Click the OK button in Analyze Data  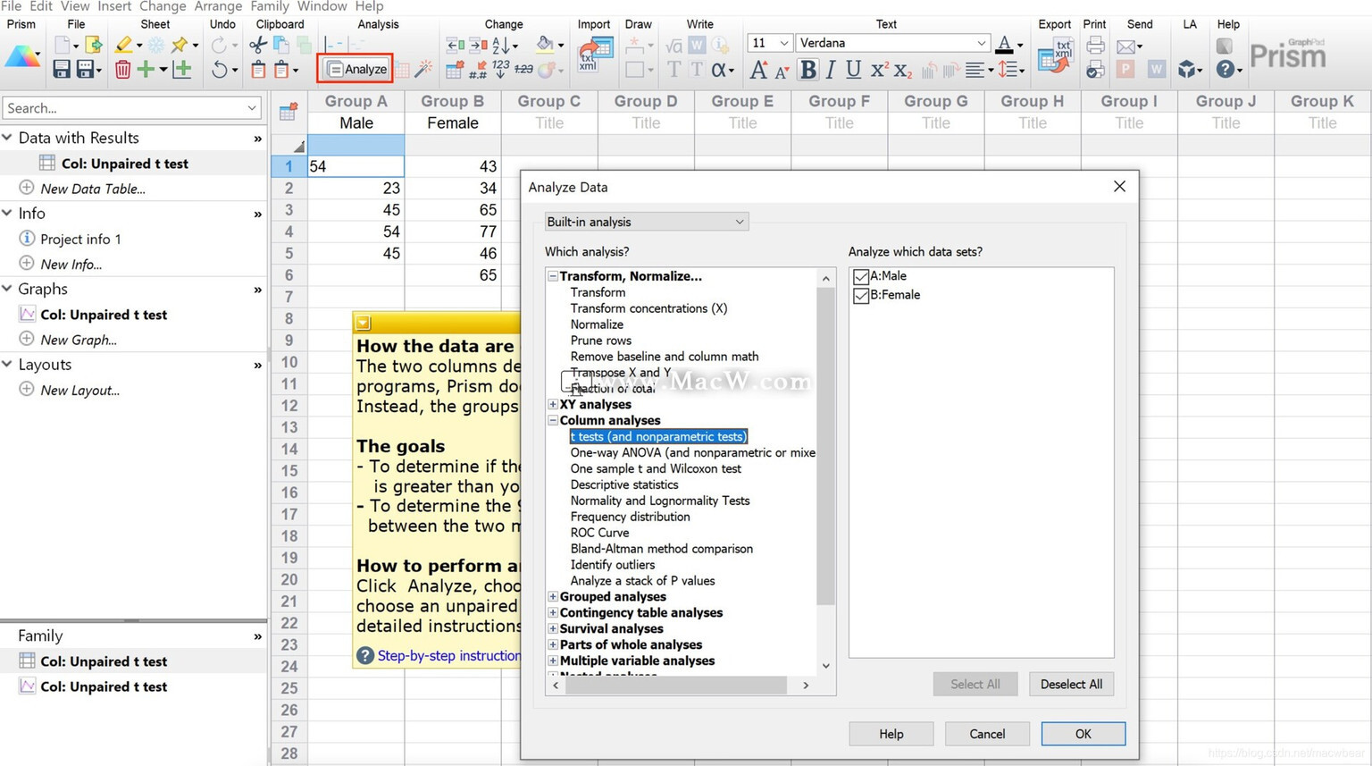click(1083, 734)
